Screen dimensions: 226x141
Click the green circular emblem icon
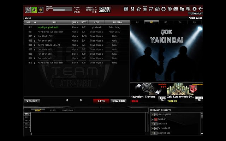pos(34,10)
